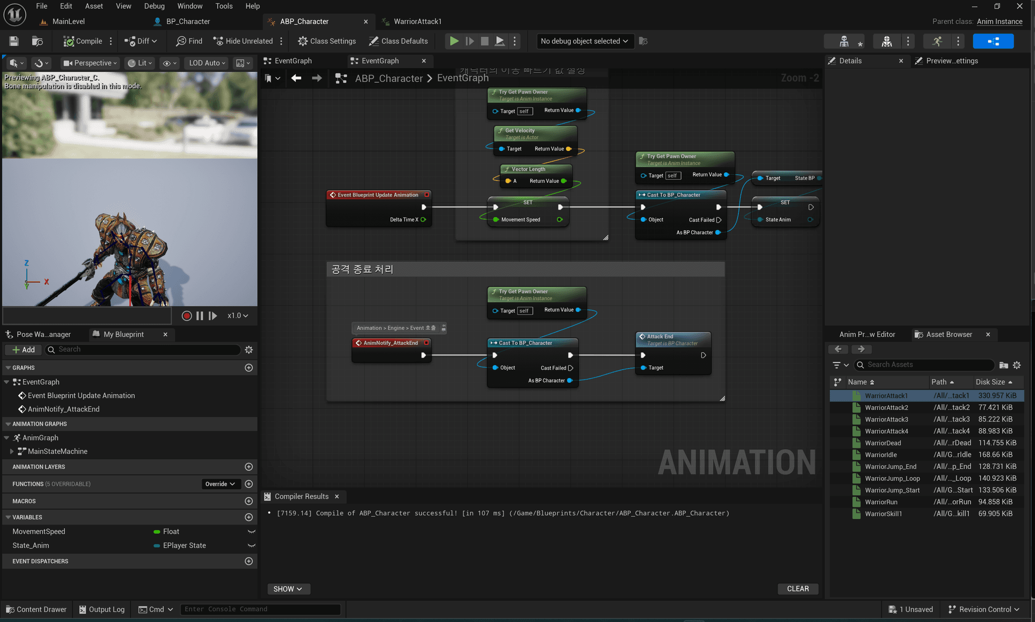Switch to the WarriorAttack1 tab

417,22
